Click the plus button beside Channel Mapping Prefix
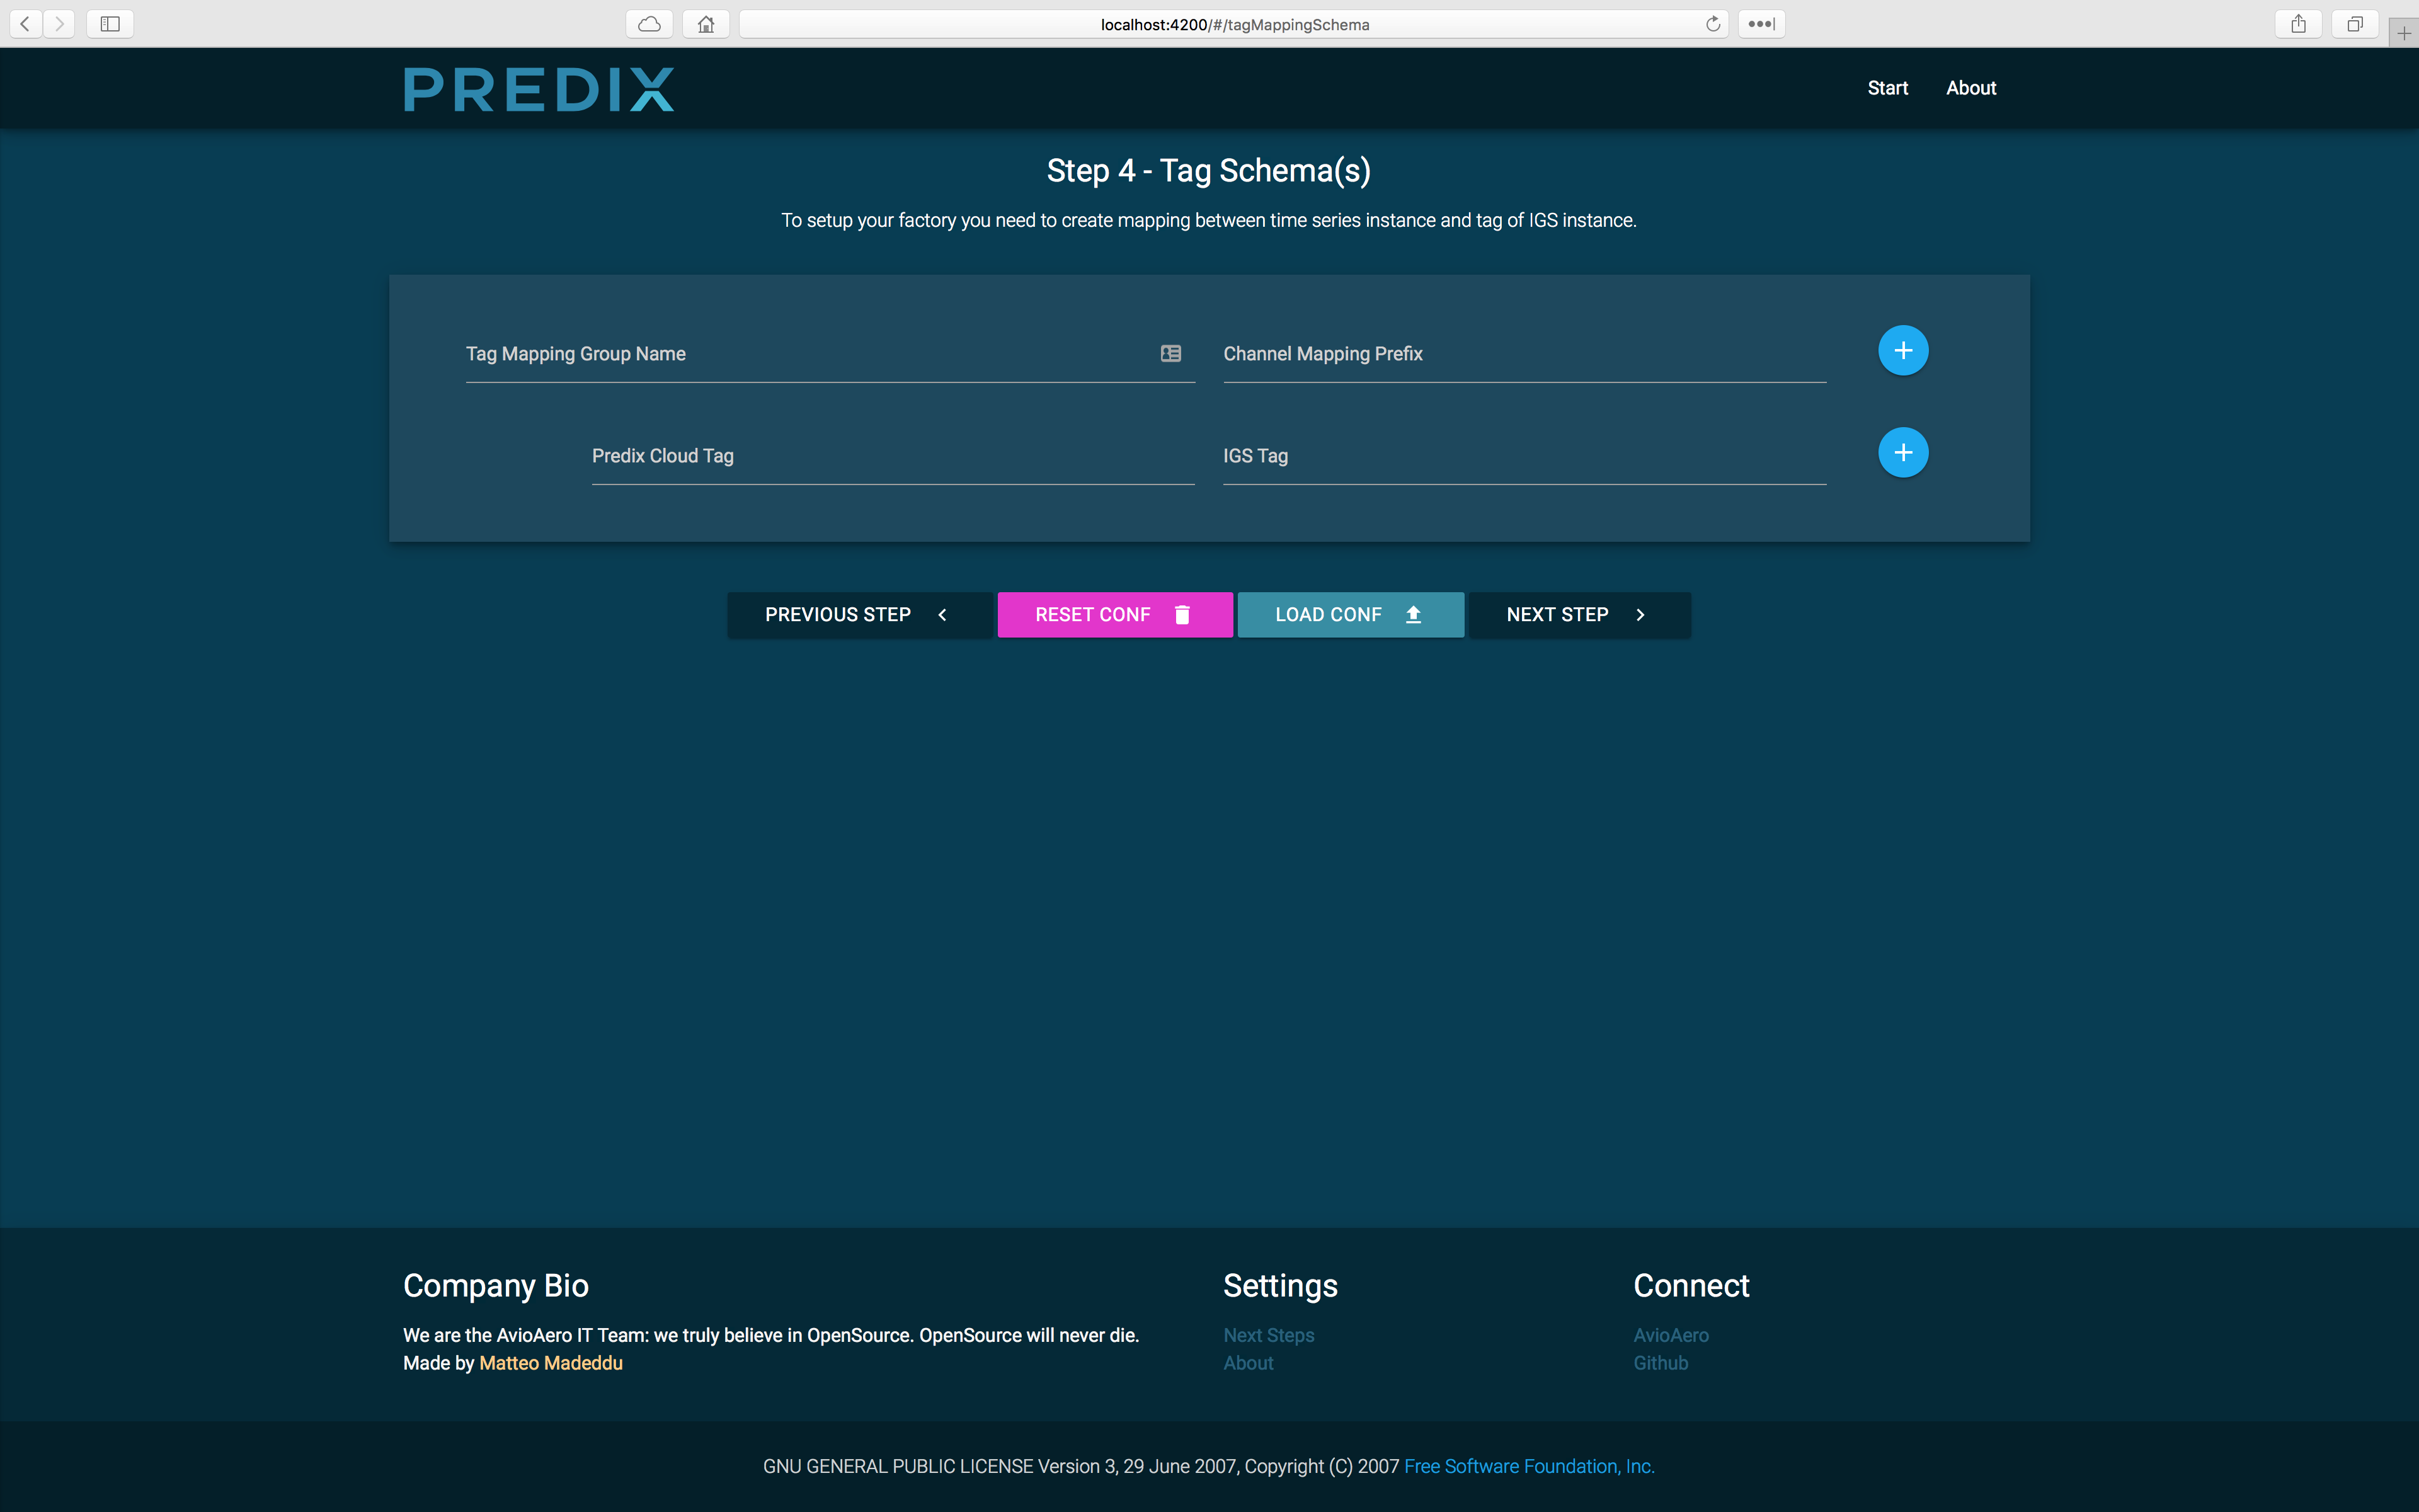This screenshot has width=2419, height=1512. click(x=1902, y=351)
